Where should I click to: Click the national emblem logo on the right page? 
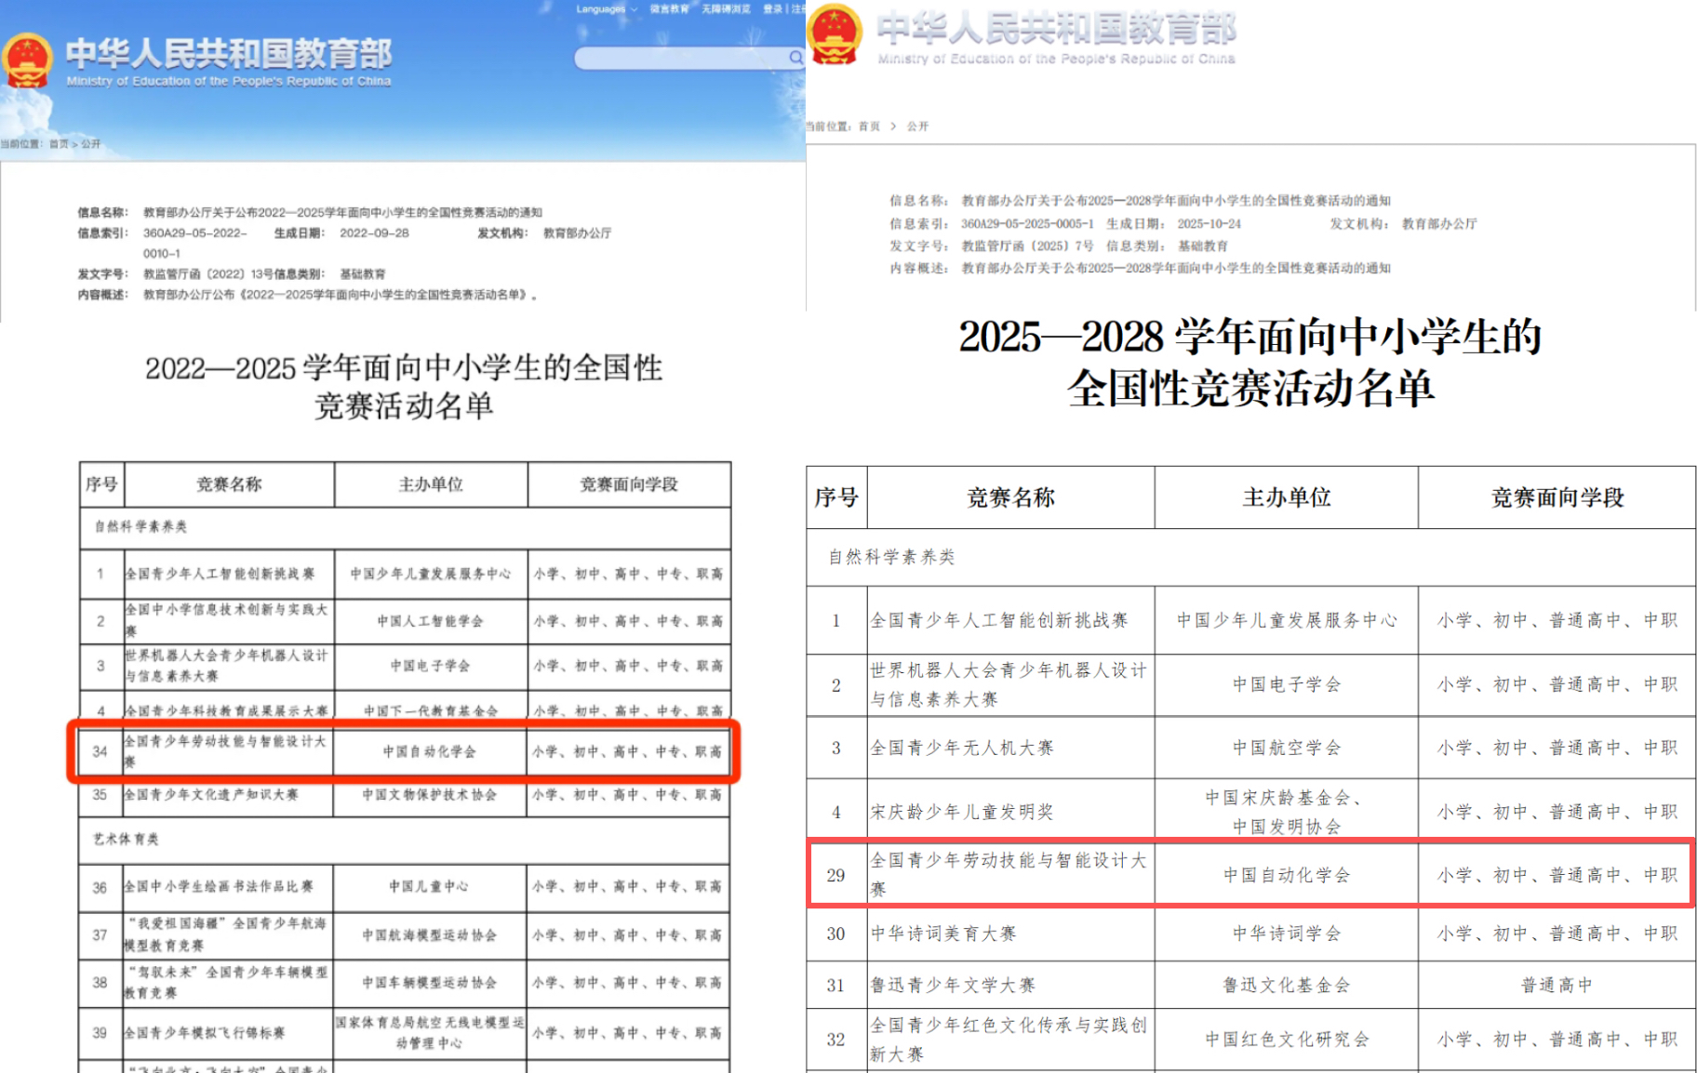pos(834,35)
